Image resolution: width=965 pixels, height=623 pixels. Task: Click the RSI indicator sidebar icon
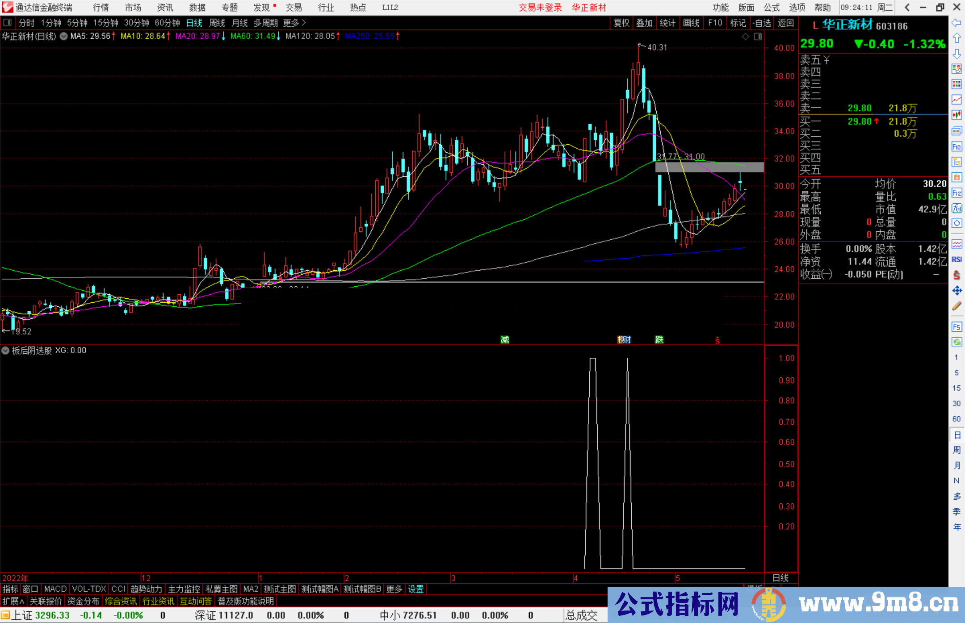[x=957, y=259]
